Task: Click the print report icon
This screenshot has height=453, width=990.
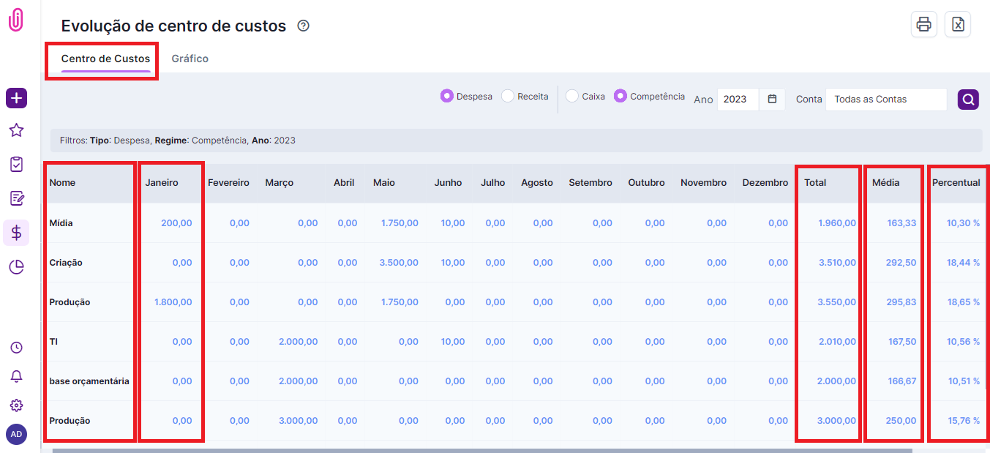Action: point(923,24)
